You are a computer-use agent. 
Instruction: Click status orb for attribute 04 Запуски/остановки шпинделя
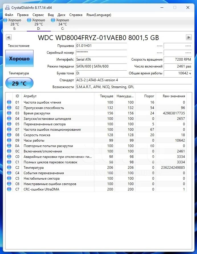pyautogui.click(x=9, y=119)
